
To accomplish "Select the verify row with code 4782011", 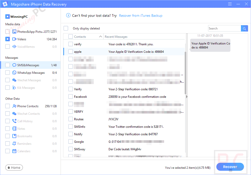I will pos(124,44).
